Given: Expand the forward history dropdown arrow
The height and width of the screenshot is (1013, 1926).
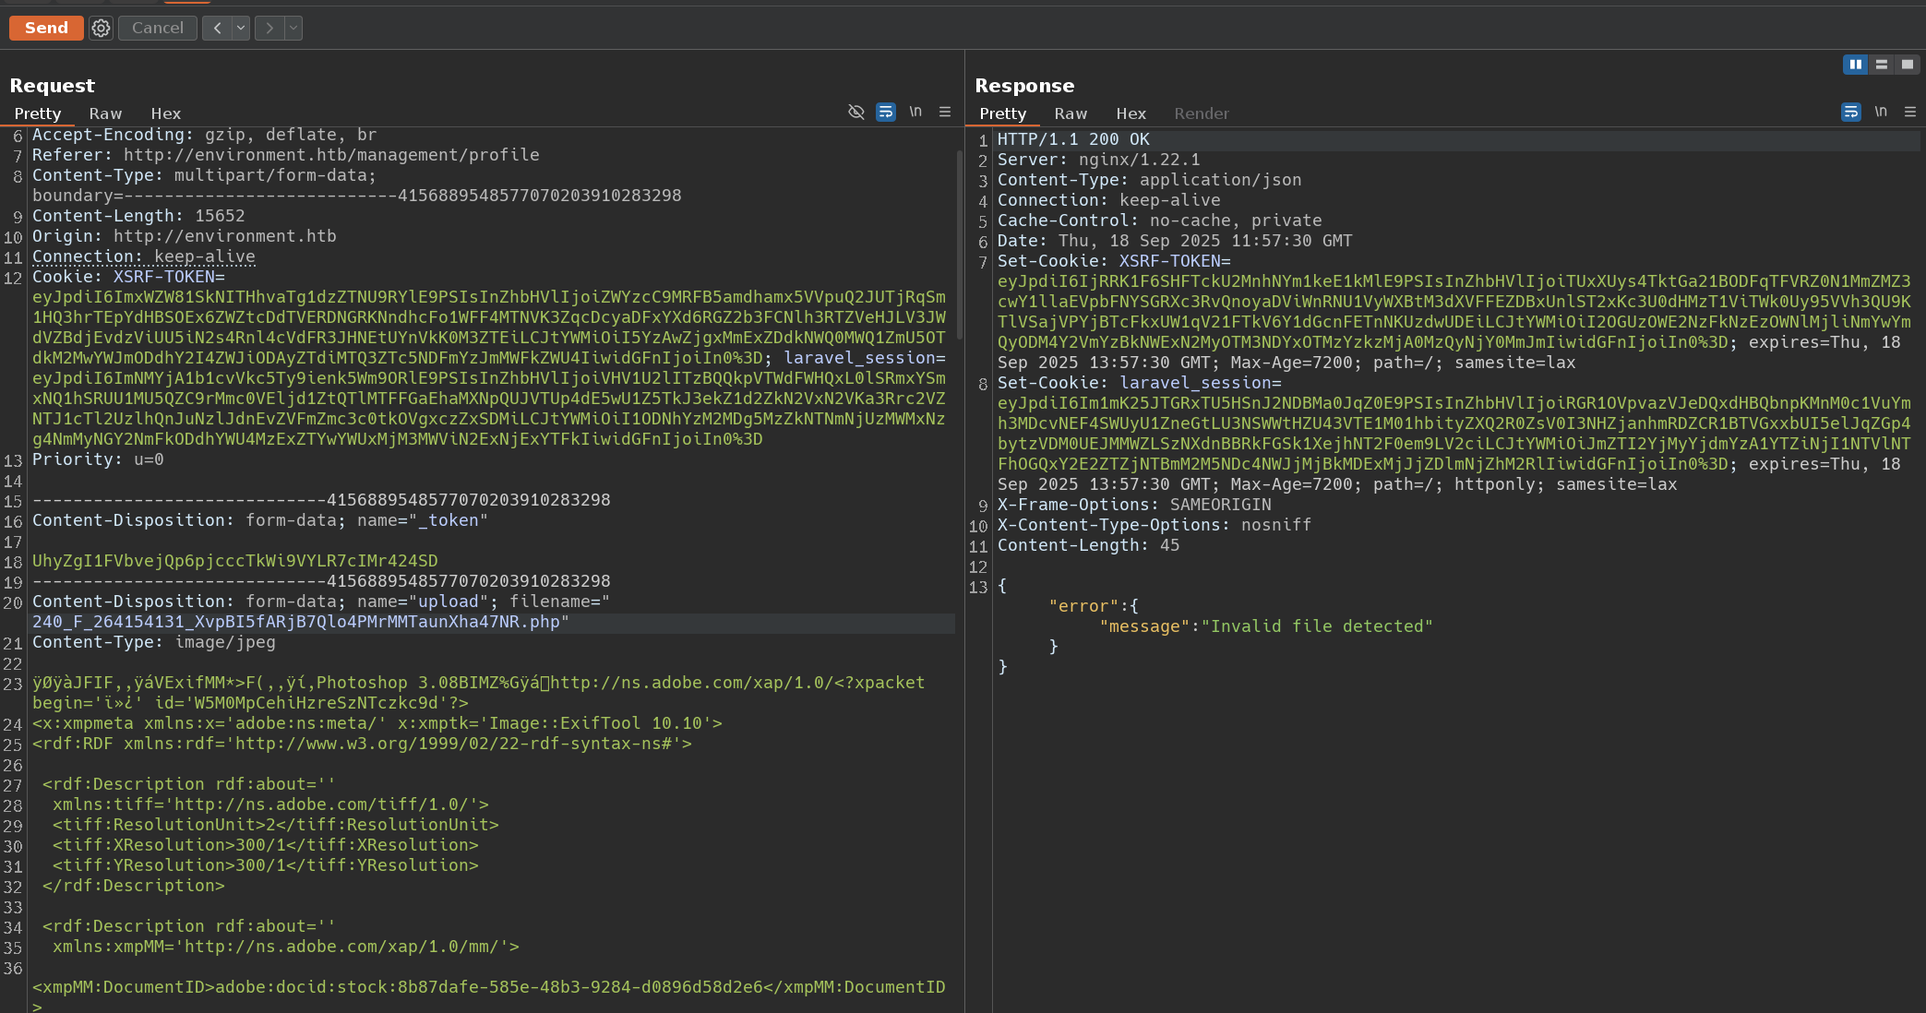Looking at the screenshot, I should (293, 28).
